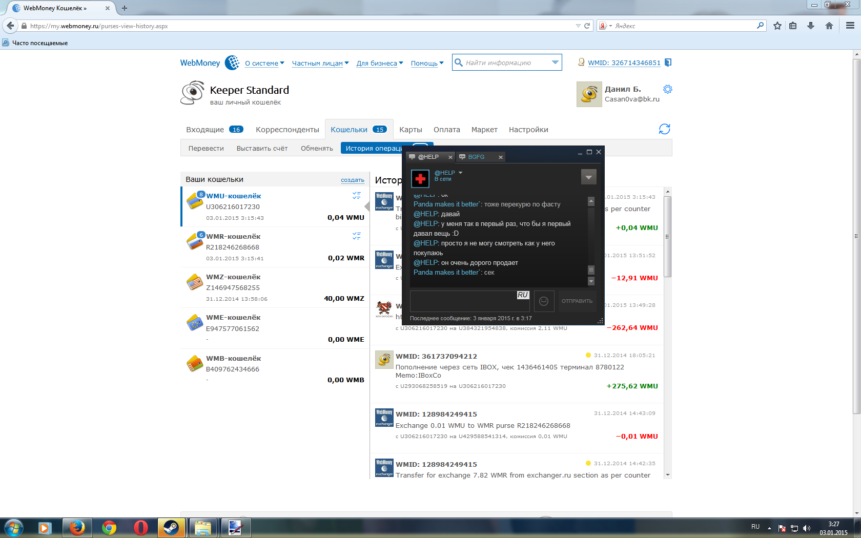Screen dimensions: 861x538
Task: Open the Firefox bookmarks list icon
Action: pos(793,26)
